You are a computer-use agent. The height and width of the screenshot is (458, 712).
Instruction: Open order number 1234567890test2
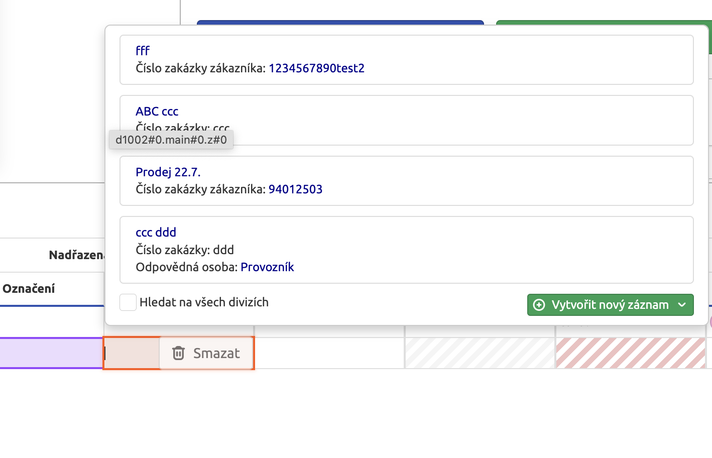[317, 68]
